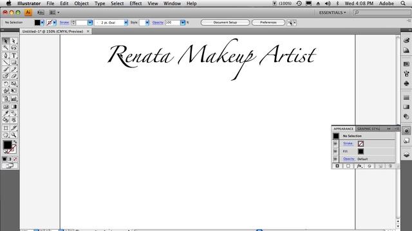Viewport: 412px width, 231px height.
Task: Open the Layers panel from the right dock
Action: tap(406, 155)
